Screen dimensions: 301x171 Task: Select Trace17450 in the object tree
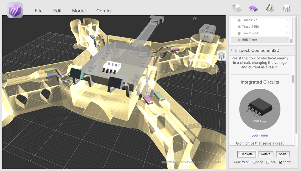click(x=250, y=27)
